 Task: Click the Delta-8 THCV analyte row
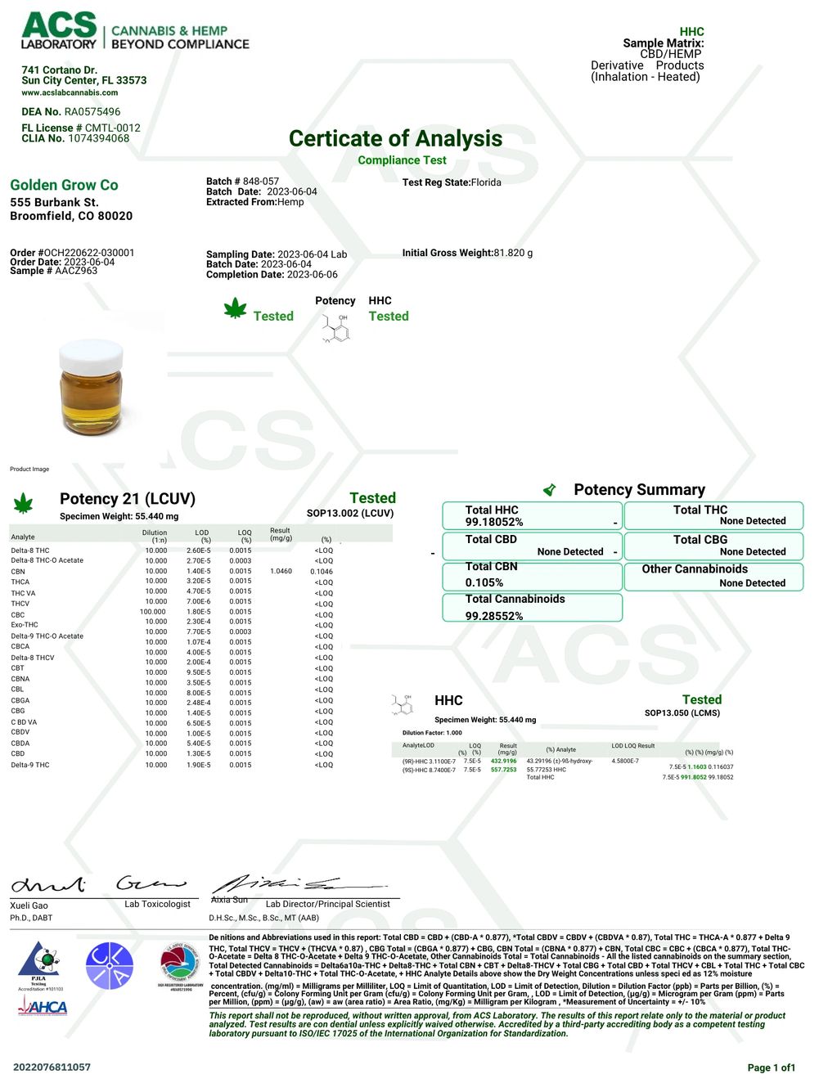(x=172, y=658)
